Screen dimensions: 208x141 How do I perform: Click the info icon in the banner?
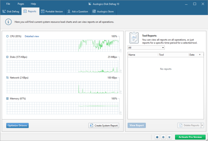coord(8,22)
